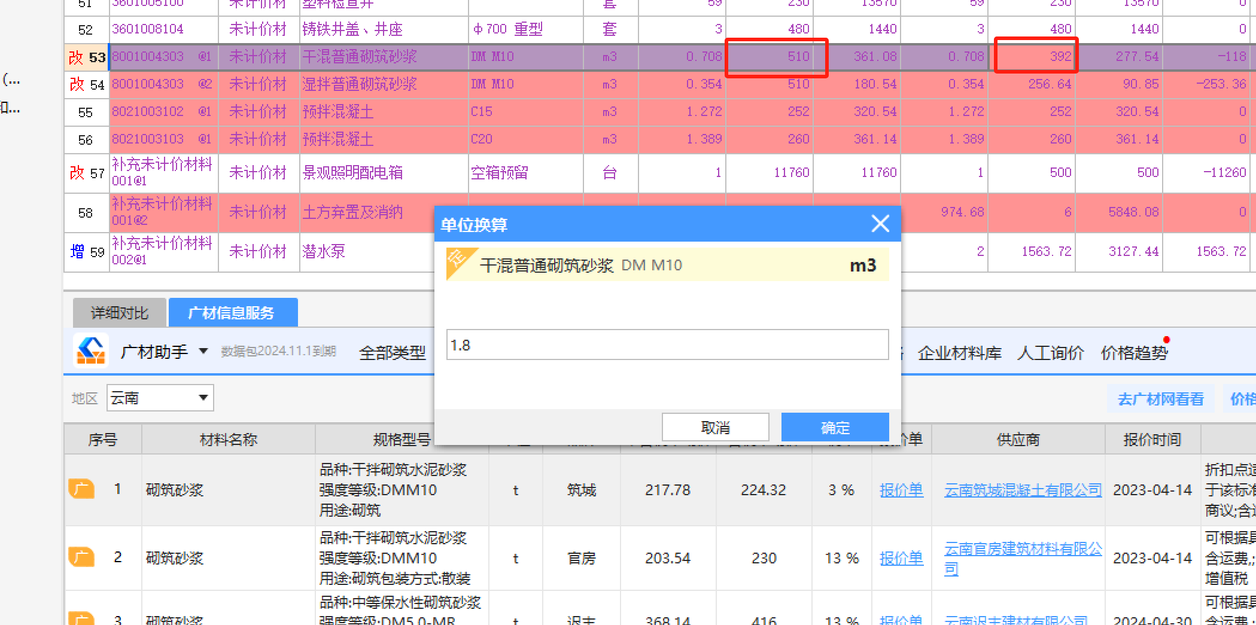
Task: Select the 392 price cell in row 53
Action: [x=1032, y=57]
